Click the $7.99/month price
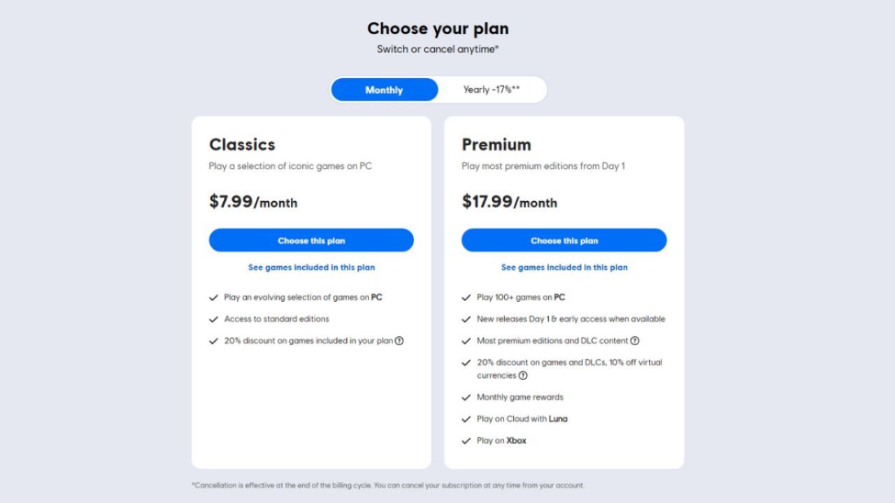Image resolution: width=895 pixels, height=503 pixels. point(253,202)
